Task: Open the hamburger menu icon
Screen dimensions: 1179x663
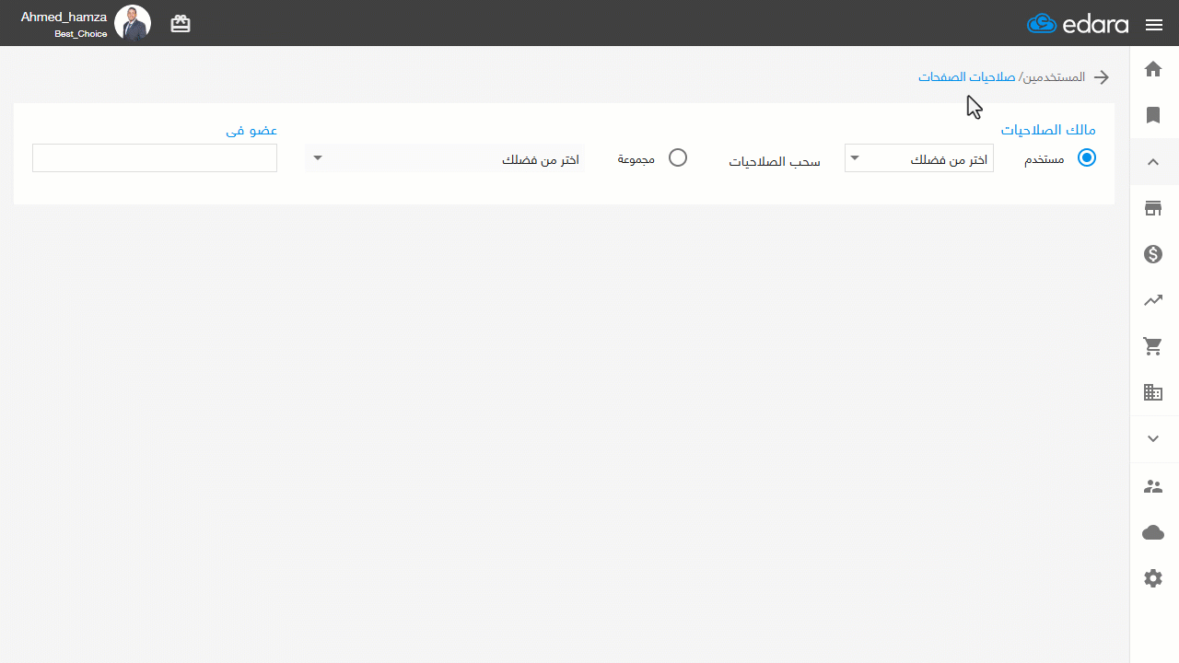Action: pos(1154,25)
